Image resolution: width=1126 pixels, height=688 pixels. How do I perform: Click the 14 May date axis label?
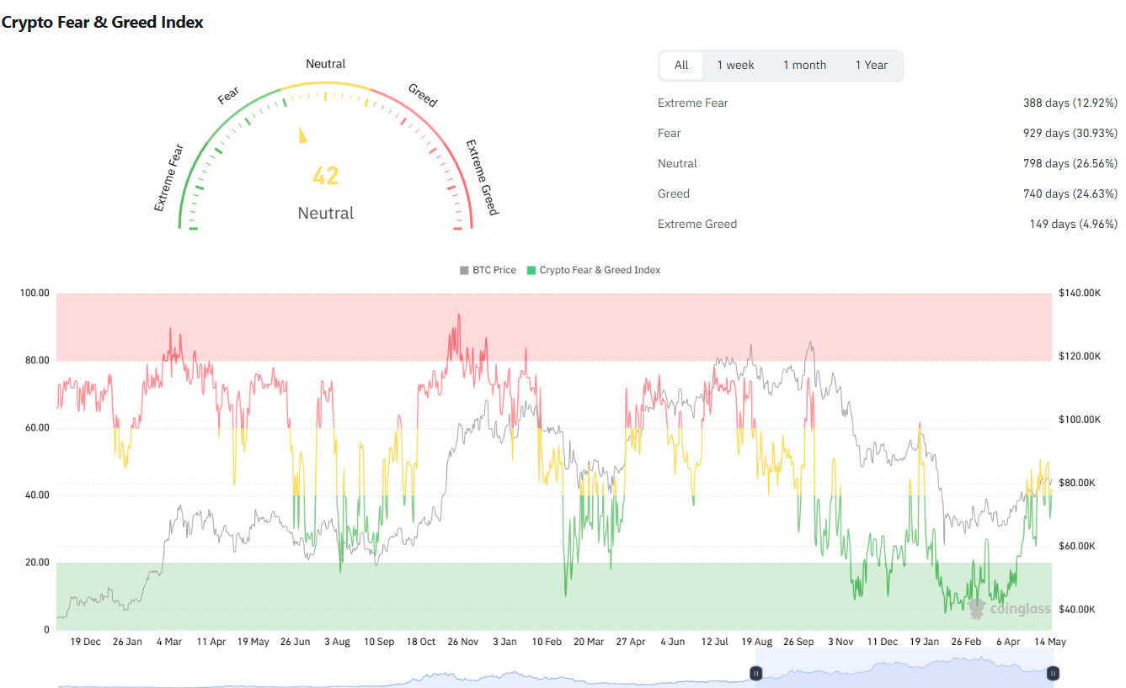[1049, 642]
